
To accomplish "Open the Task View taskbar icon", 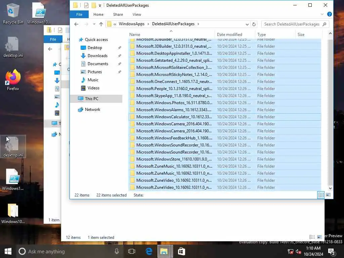I will (132, 251).
